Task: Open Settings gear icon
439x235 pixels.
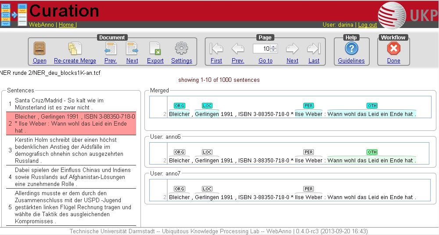Action: pyautogui.click(x=181, y=48)
